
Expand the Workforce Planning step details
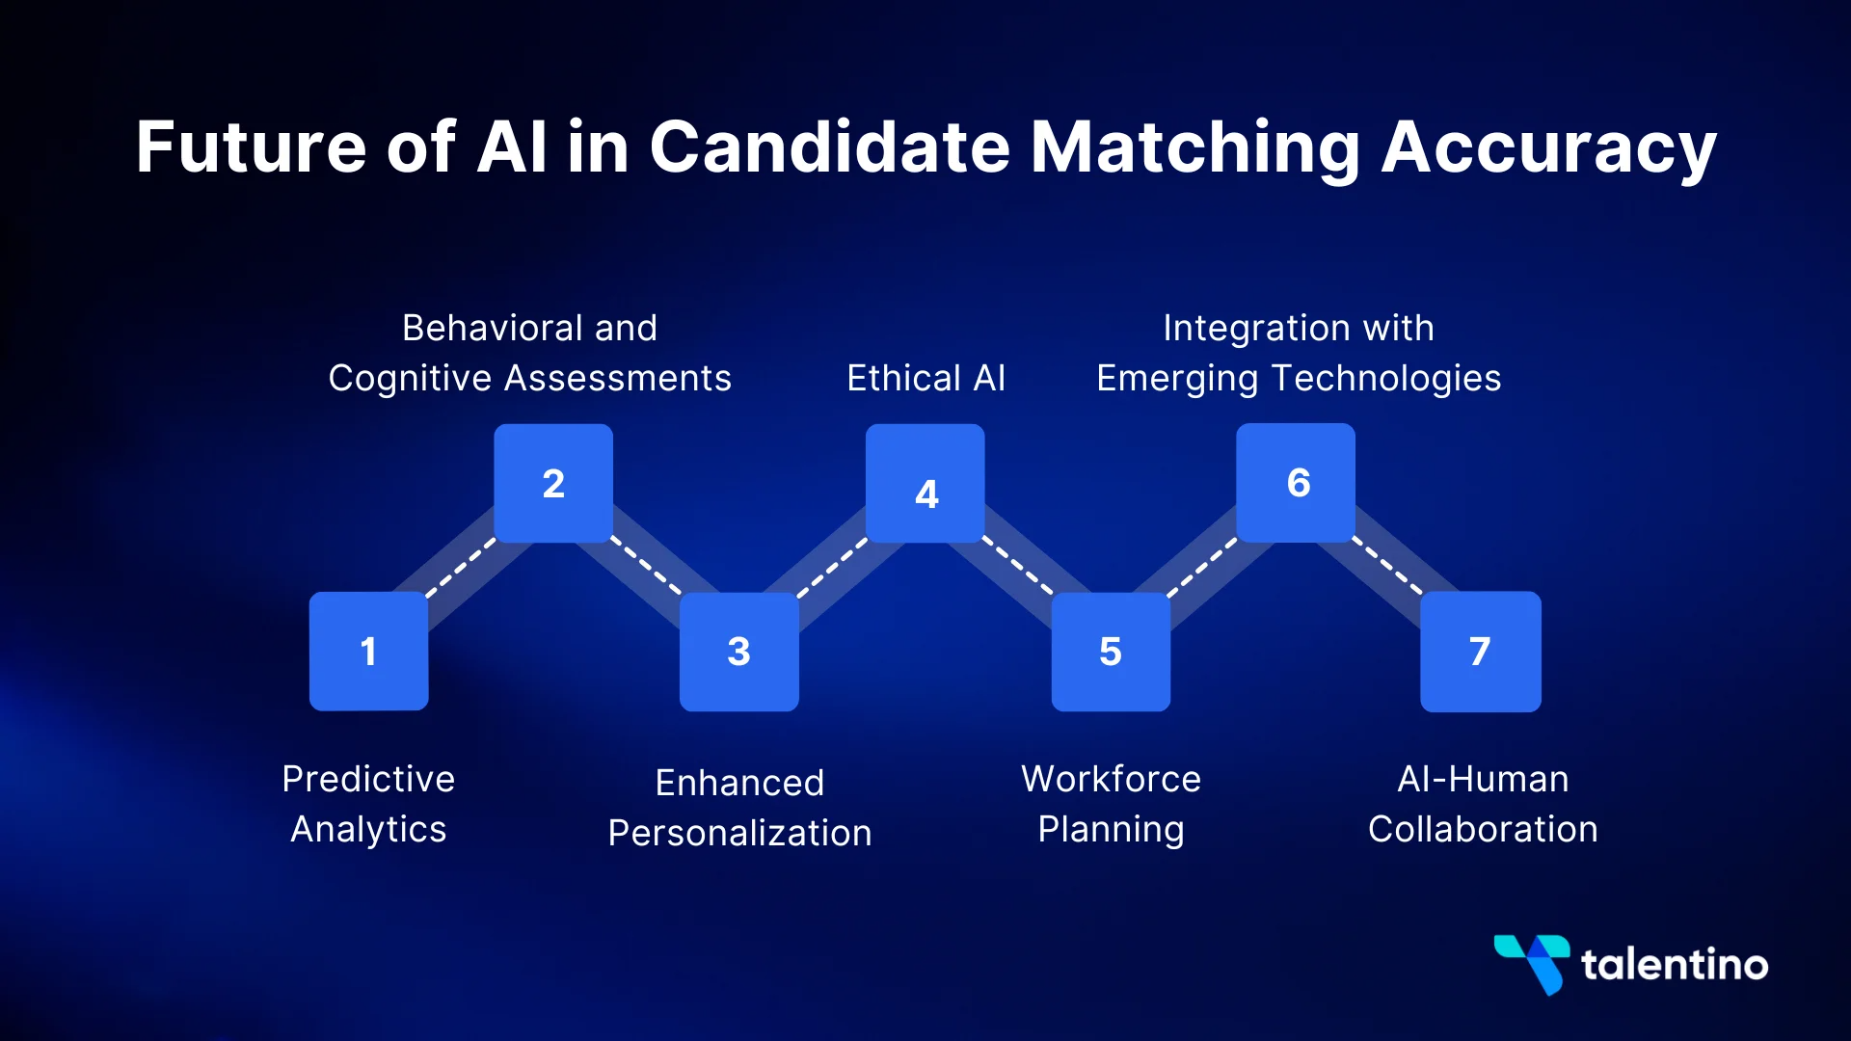1112,649
